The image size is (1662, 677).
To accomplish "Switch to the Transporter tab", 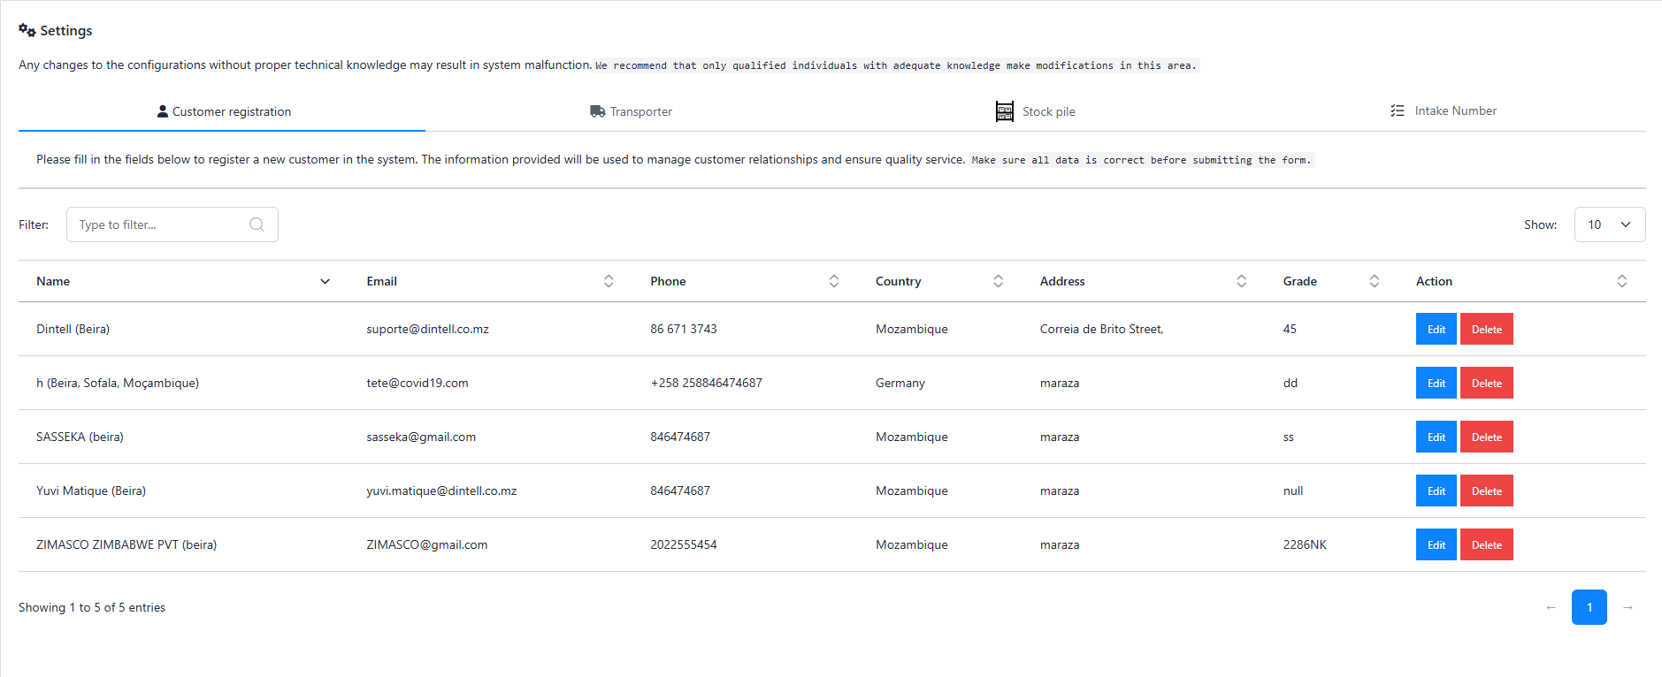I will coord(632,111).
